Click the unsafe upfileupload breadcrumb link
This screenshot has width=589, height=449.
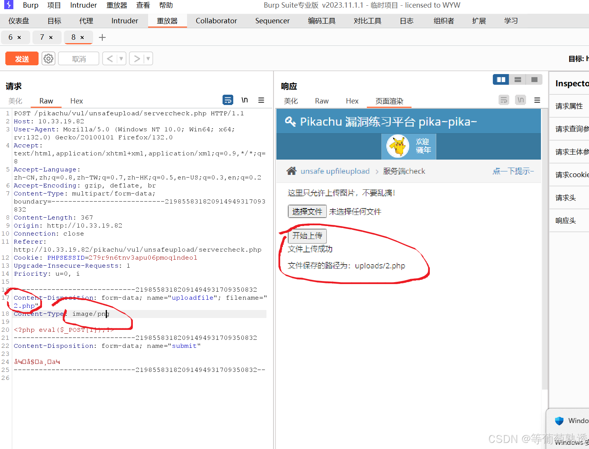335,171
